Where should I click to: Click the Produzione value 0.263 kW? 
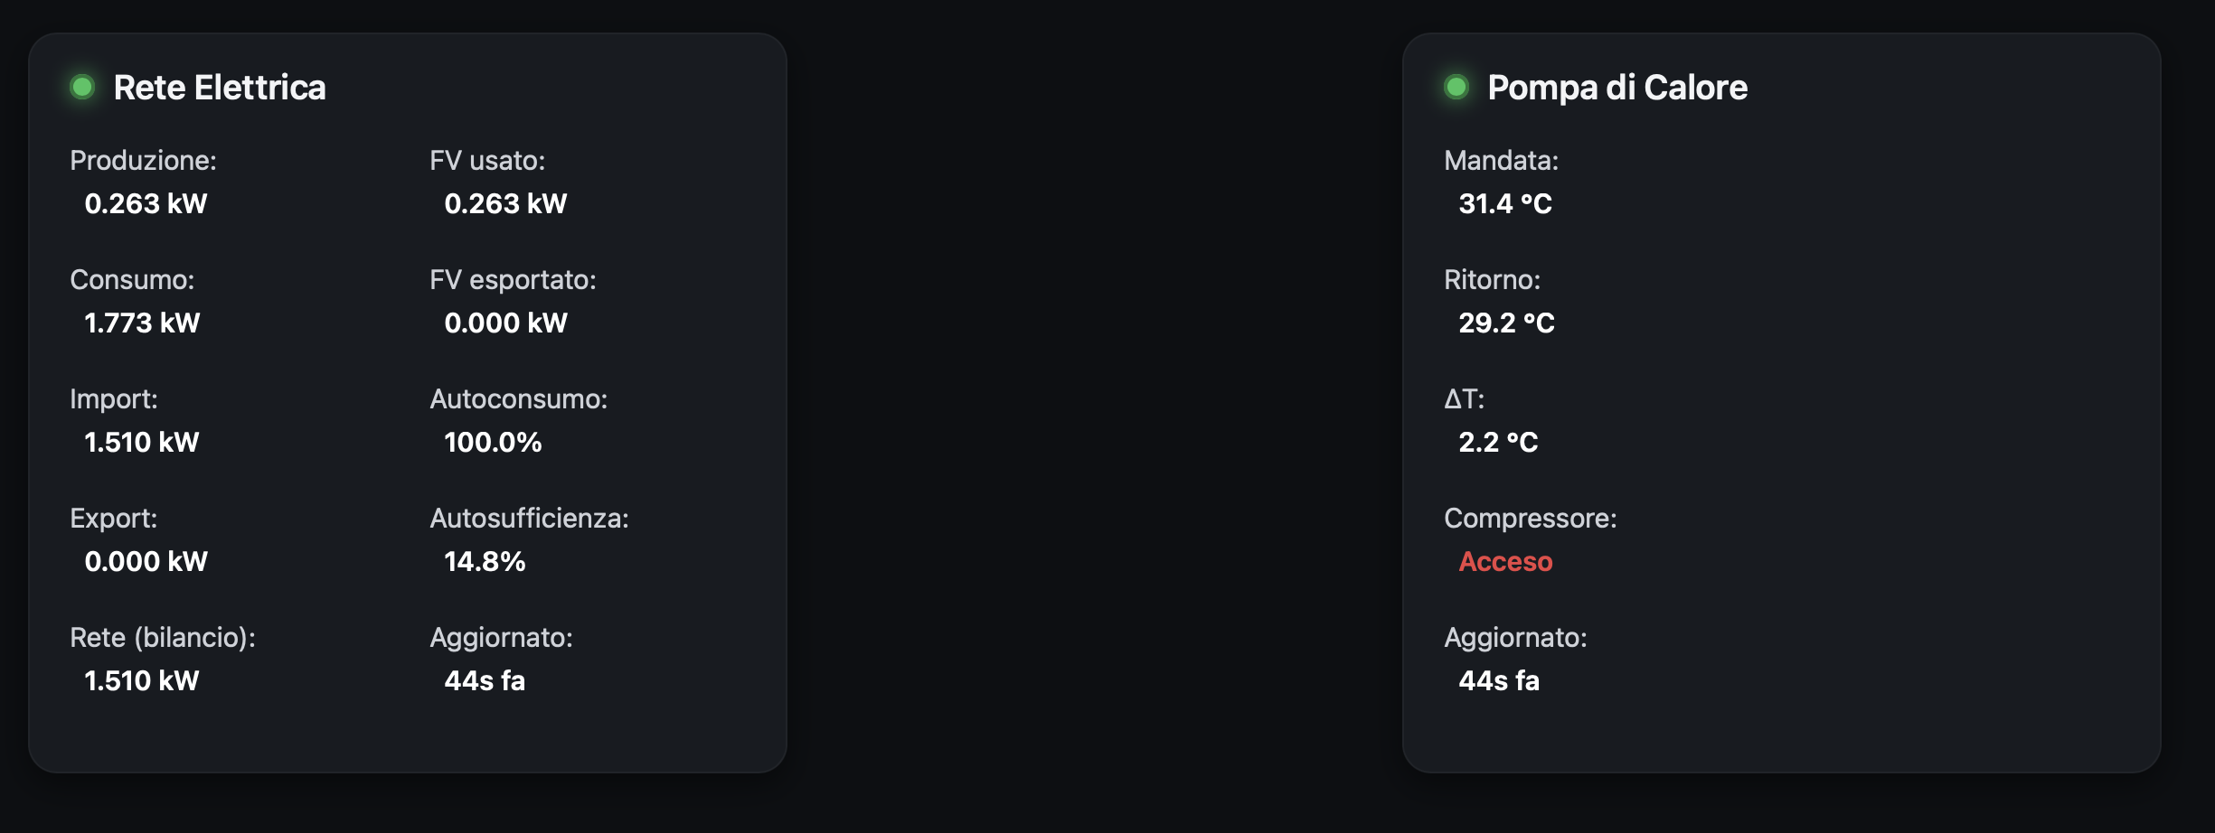[146, 203]
